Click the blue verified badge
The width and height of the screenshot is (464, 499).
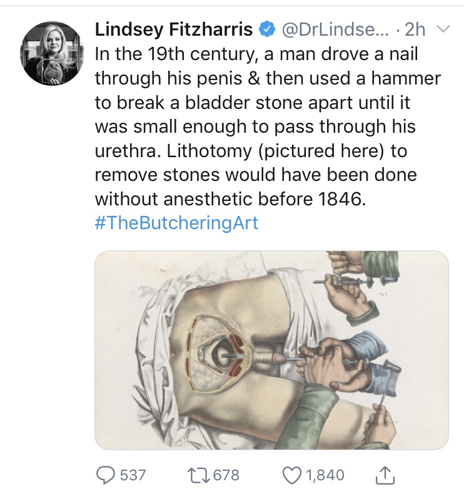(x=267, y=29)
